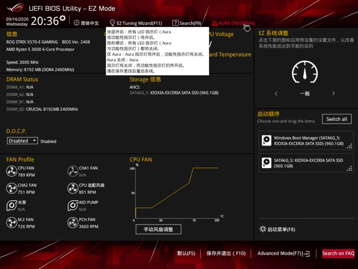Click the FAN Profile heading
The width and height of the screenshot is (358, 269).
tap(20, 160)
